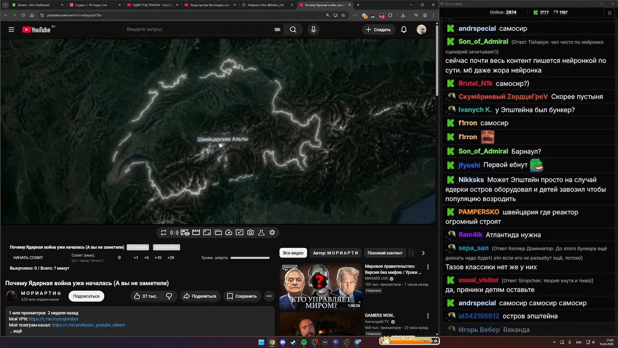This screenshot has height=348, width=618.
Task: Add +20 minutes to split
Action: (170, 258)
